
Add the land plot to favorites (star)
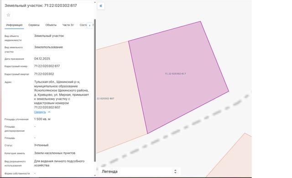tap(8, 15)
